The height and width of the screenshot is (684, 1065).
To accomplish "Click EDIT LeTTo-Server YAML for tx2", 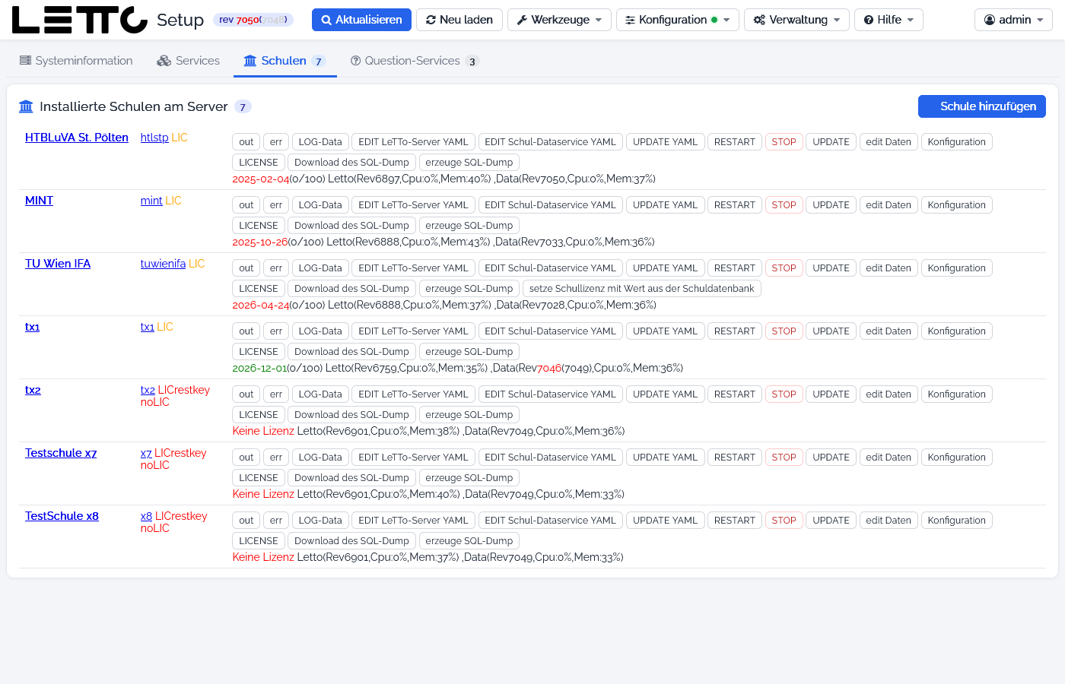I will point(413,394).
